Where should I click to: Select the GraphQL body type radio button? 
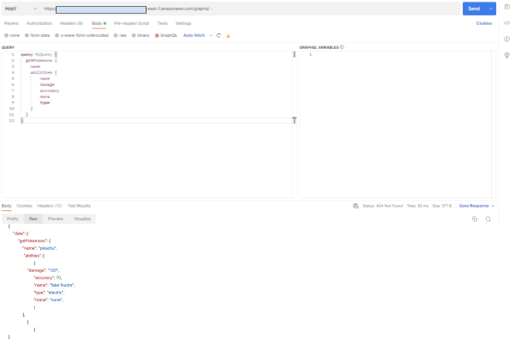tap(159, 35)
